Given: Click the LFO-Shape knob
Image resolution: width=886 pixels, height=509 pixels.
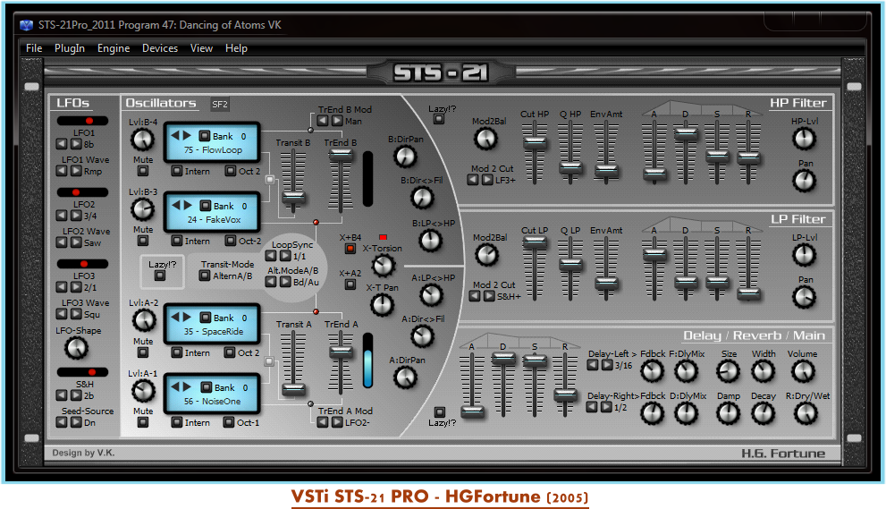Looking at the screenshot, I should click(x=77, y=348).
